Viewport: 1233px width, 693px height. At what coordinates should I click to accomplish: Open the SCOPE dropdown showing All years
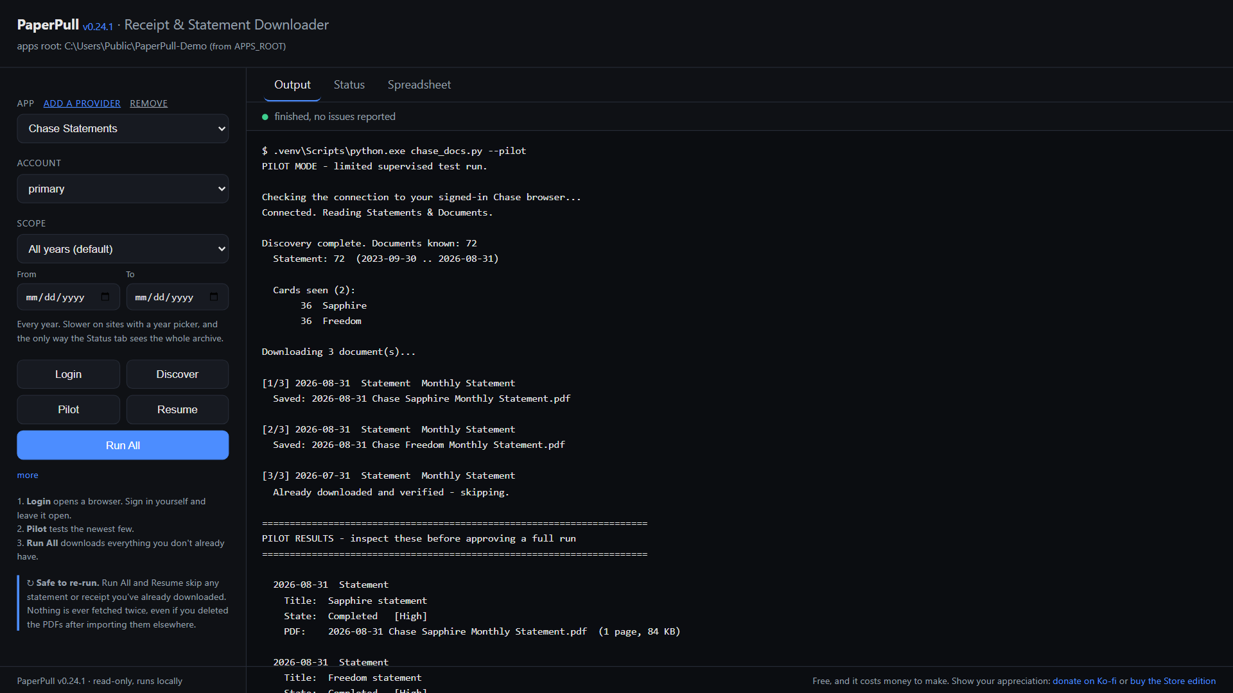[123, 249]
